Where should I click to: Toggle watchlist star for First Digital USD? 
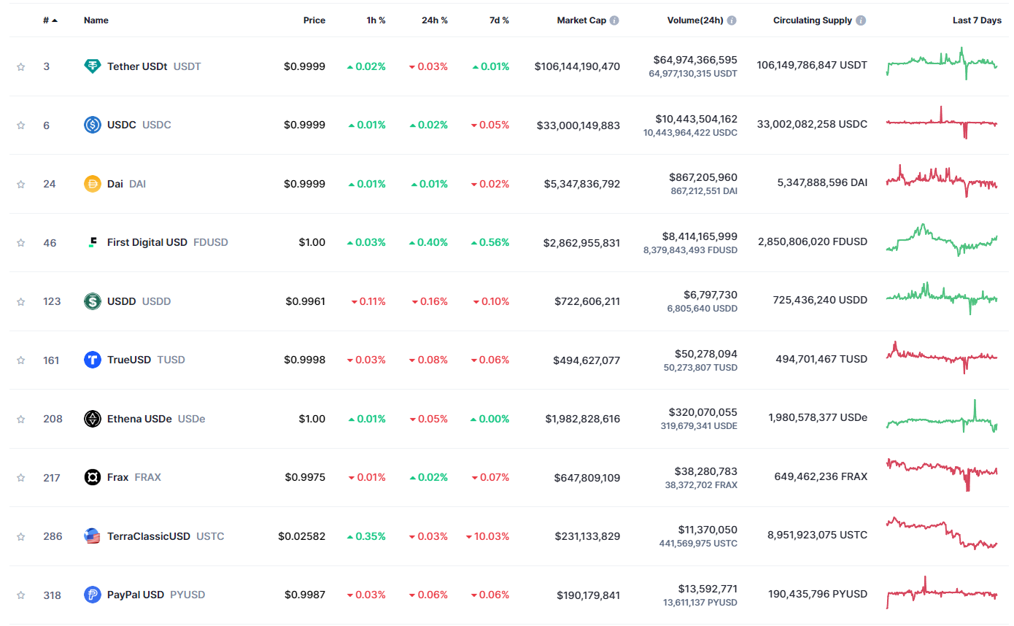click(20, 243)
